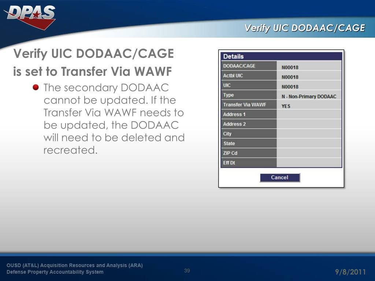The height and width of the screenshot is (281, 375).
Task: Click the Defense Property Accountability System footer text
Action: (x=55, y=272)
